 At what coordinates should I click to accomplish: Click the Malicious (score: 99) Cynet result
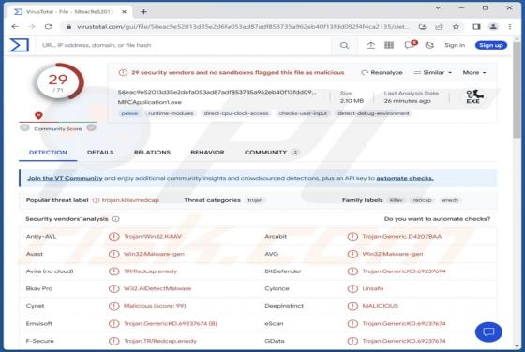coord(155,306)
